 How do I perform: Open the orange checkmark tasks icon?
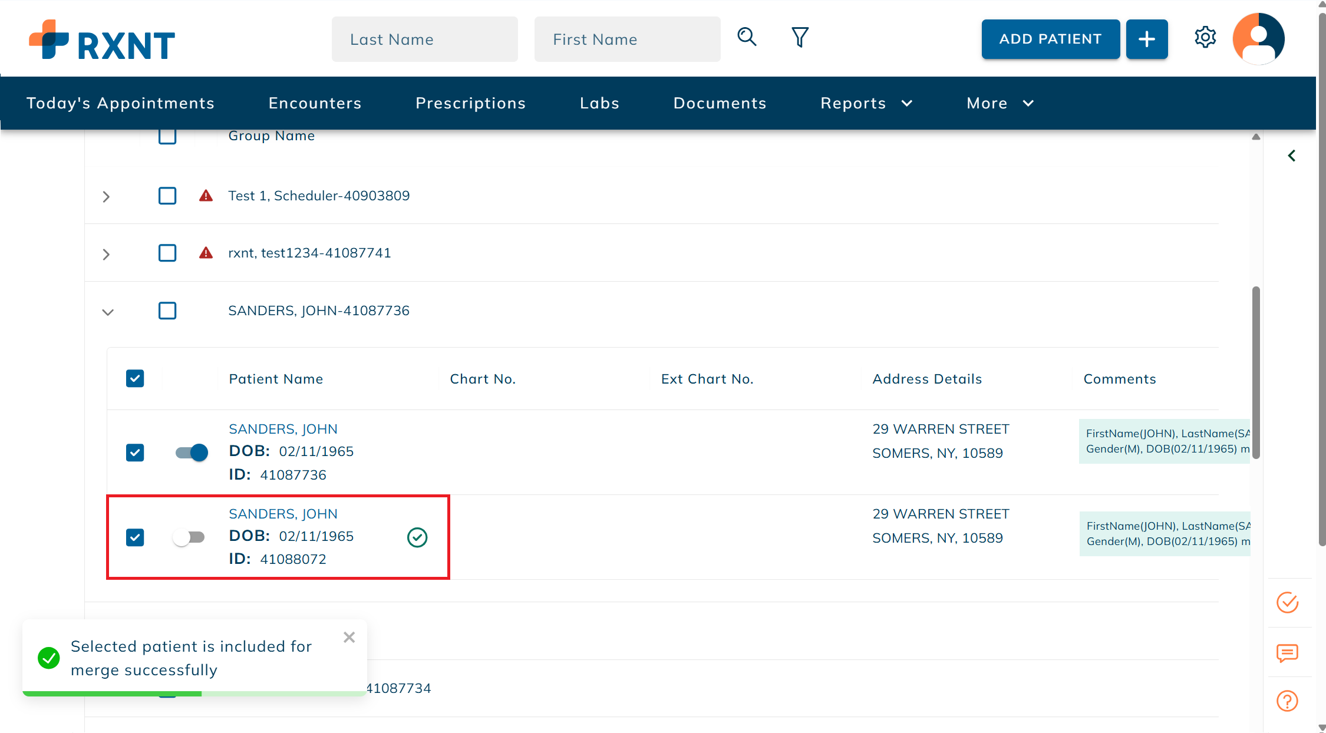click(x=1287, y=602)
